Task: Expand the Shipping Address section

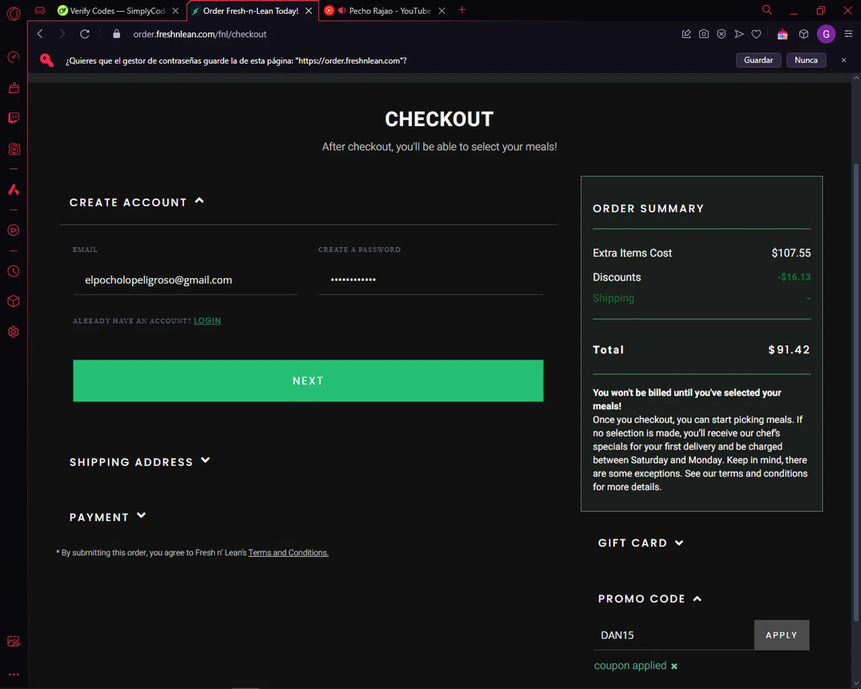Action: [x=140, y=462]
